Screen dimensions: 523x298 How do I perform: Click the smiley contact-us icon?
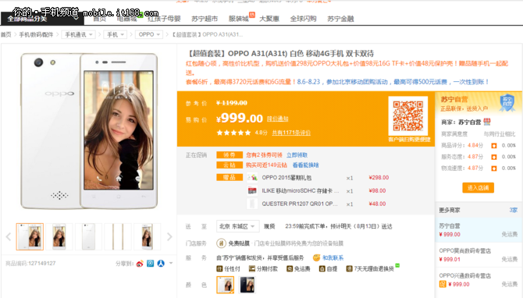coord(317,257)
